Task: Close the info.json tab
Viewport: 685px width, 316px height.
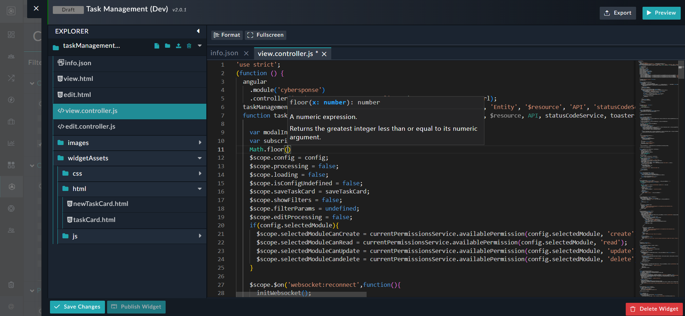Action: [246, 53]
